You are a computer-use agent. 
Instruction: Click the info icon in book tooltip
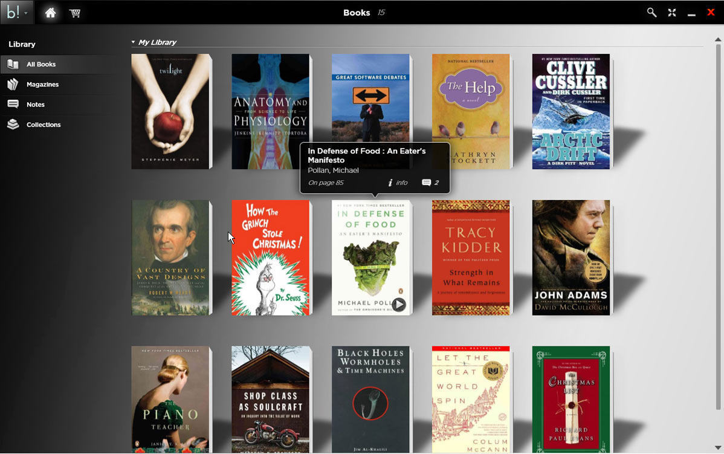pos(391,183)
